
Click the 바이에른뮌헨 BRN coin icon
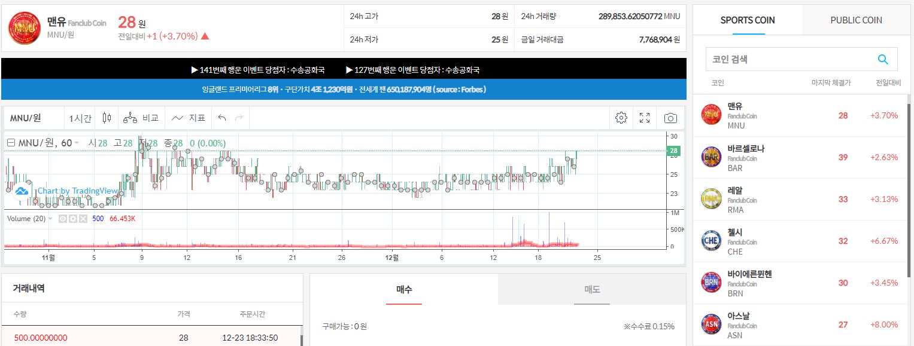coord(711,282)
